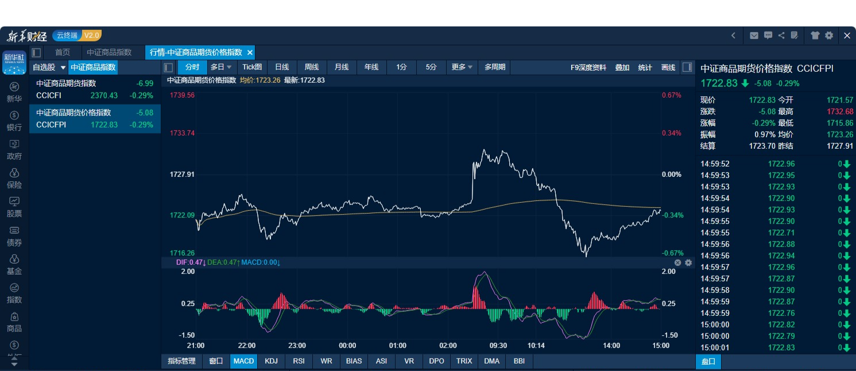The width and height of the screenshot is (856, 371).
Task: Open the mail envelope icon in title bar
Action: point(754,36)
